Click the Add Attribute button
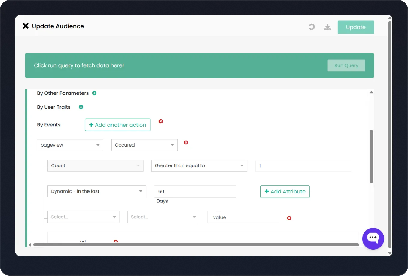The width and height of the screenshot is (408, 276). 285,192
